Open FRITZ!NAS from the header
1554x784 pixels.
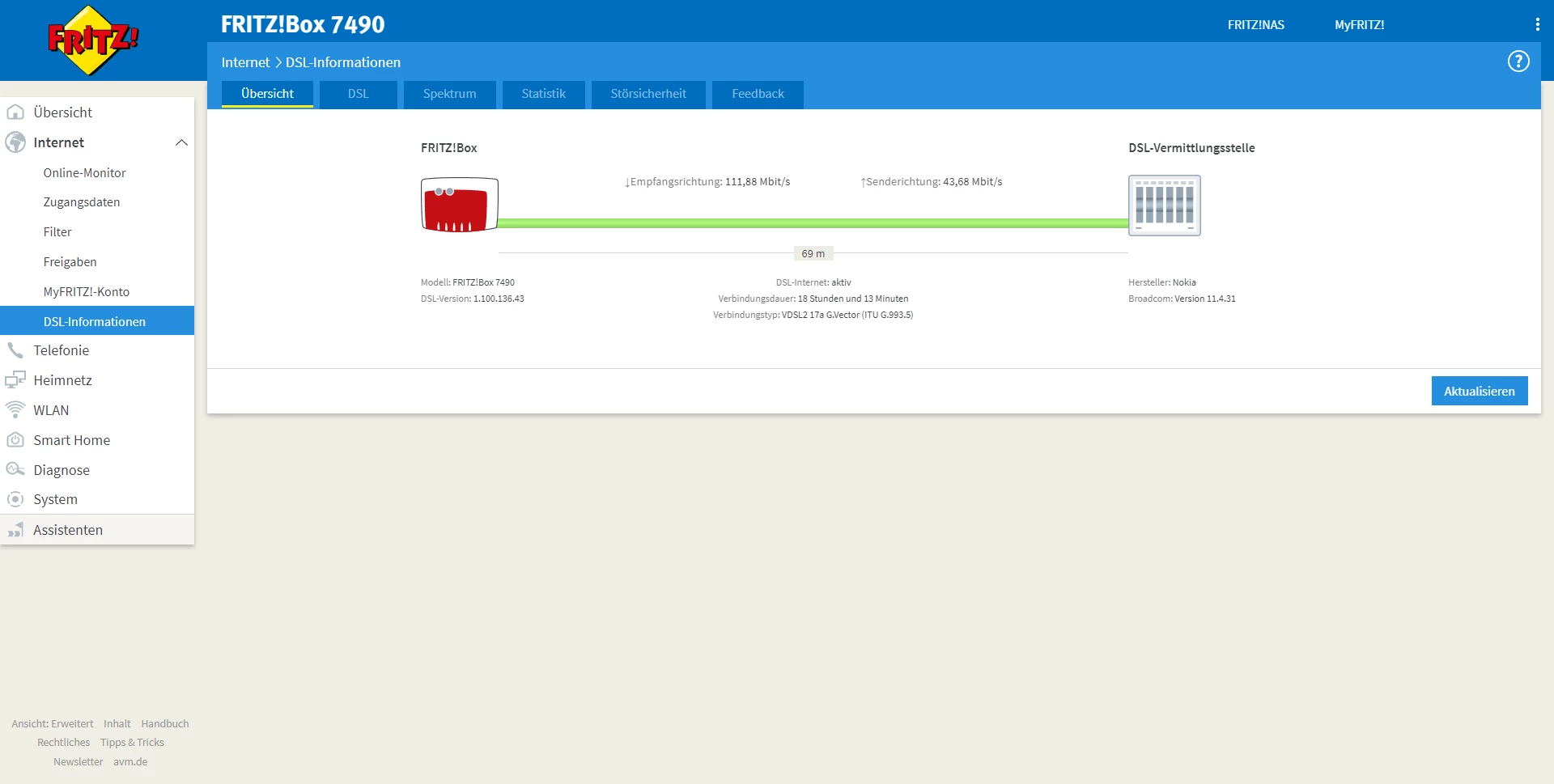pyautogui.click(x=1256, y=25)
